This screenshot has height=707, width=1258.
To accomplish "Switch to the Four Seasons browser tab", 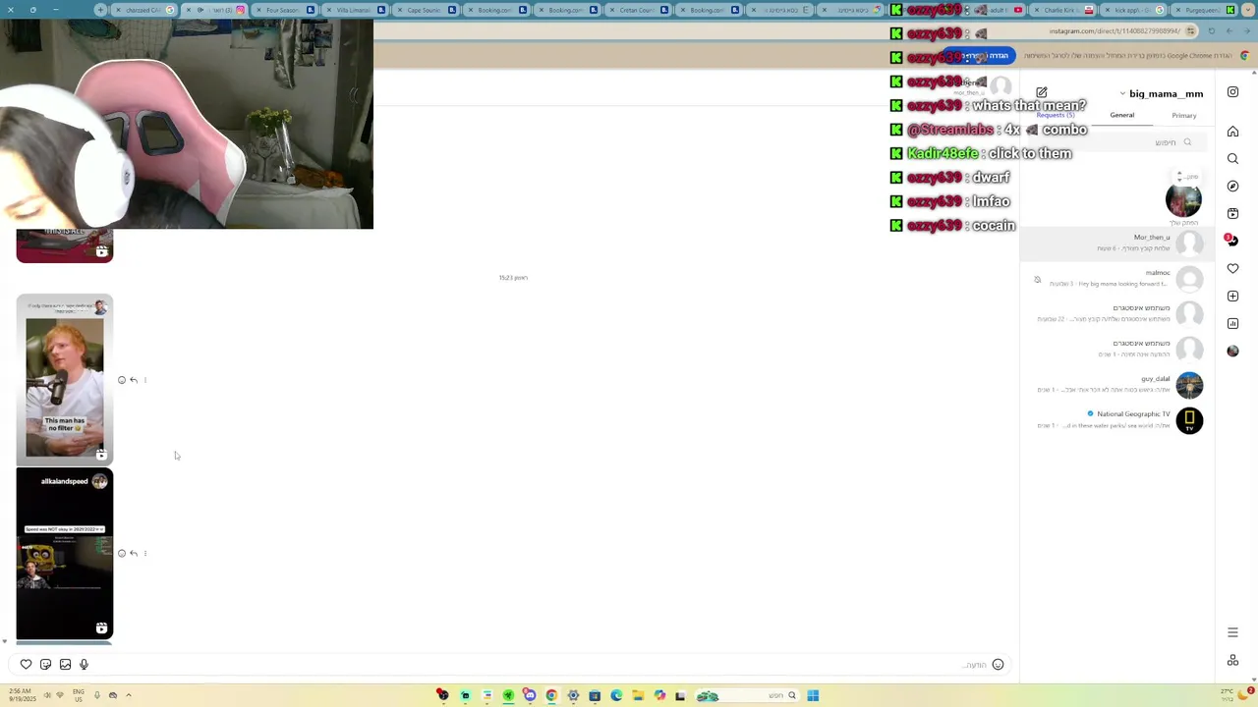I will tap(283, 10).
